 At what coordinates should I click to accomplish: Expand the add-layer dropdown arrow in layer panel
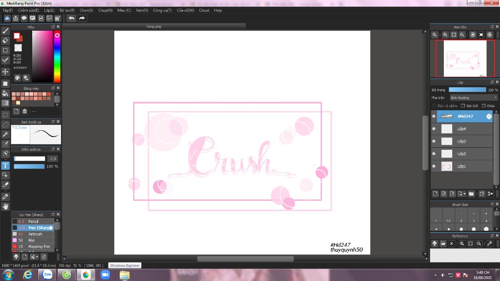click(x=465, y=194)
